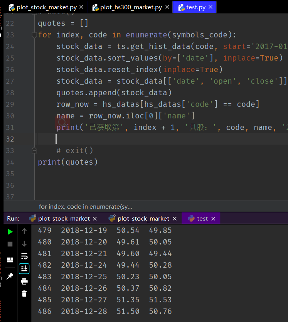Click 'print(quotes)' on line 34
Viewport: 288px width, 322px height.
click(68, 162)
